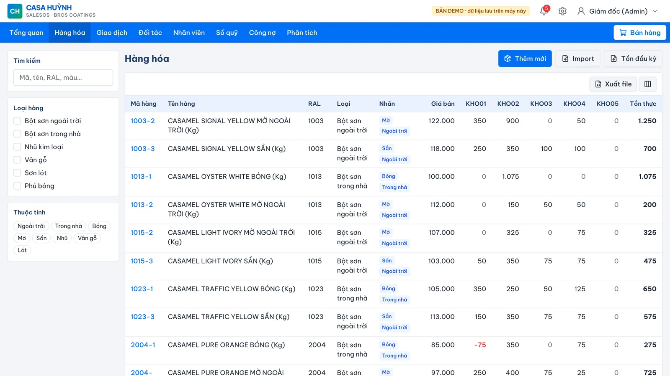This screenshot has width=670, height=376.
Task: Click the Bán hàng button
Action: pyautogui.click(x=639, y=33)
